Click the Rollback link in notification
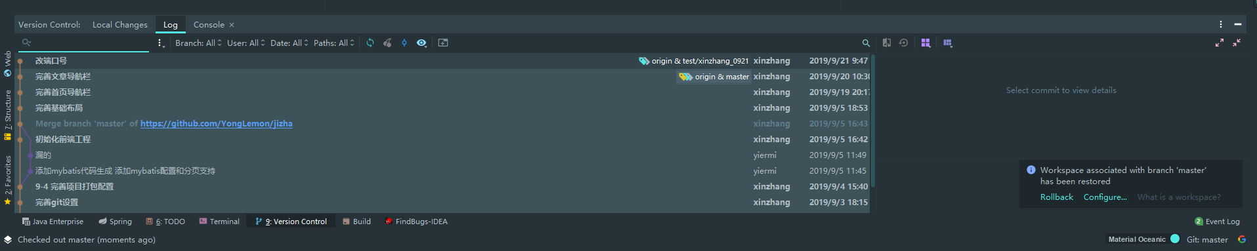This screenshot has width=1257, height=251. 1057,197
